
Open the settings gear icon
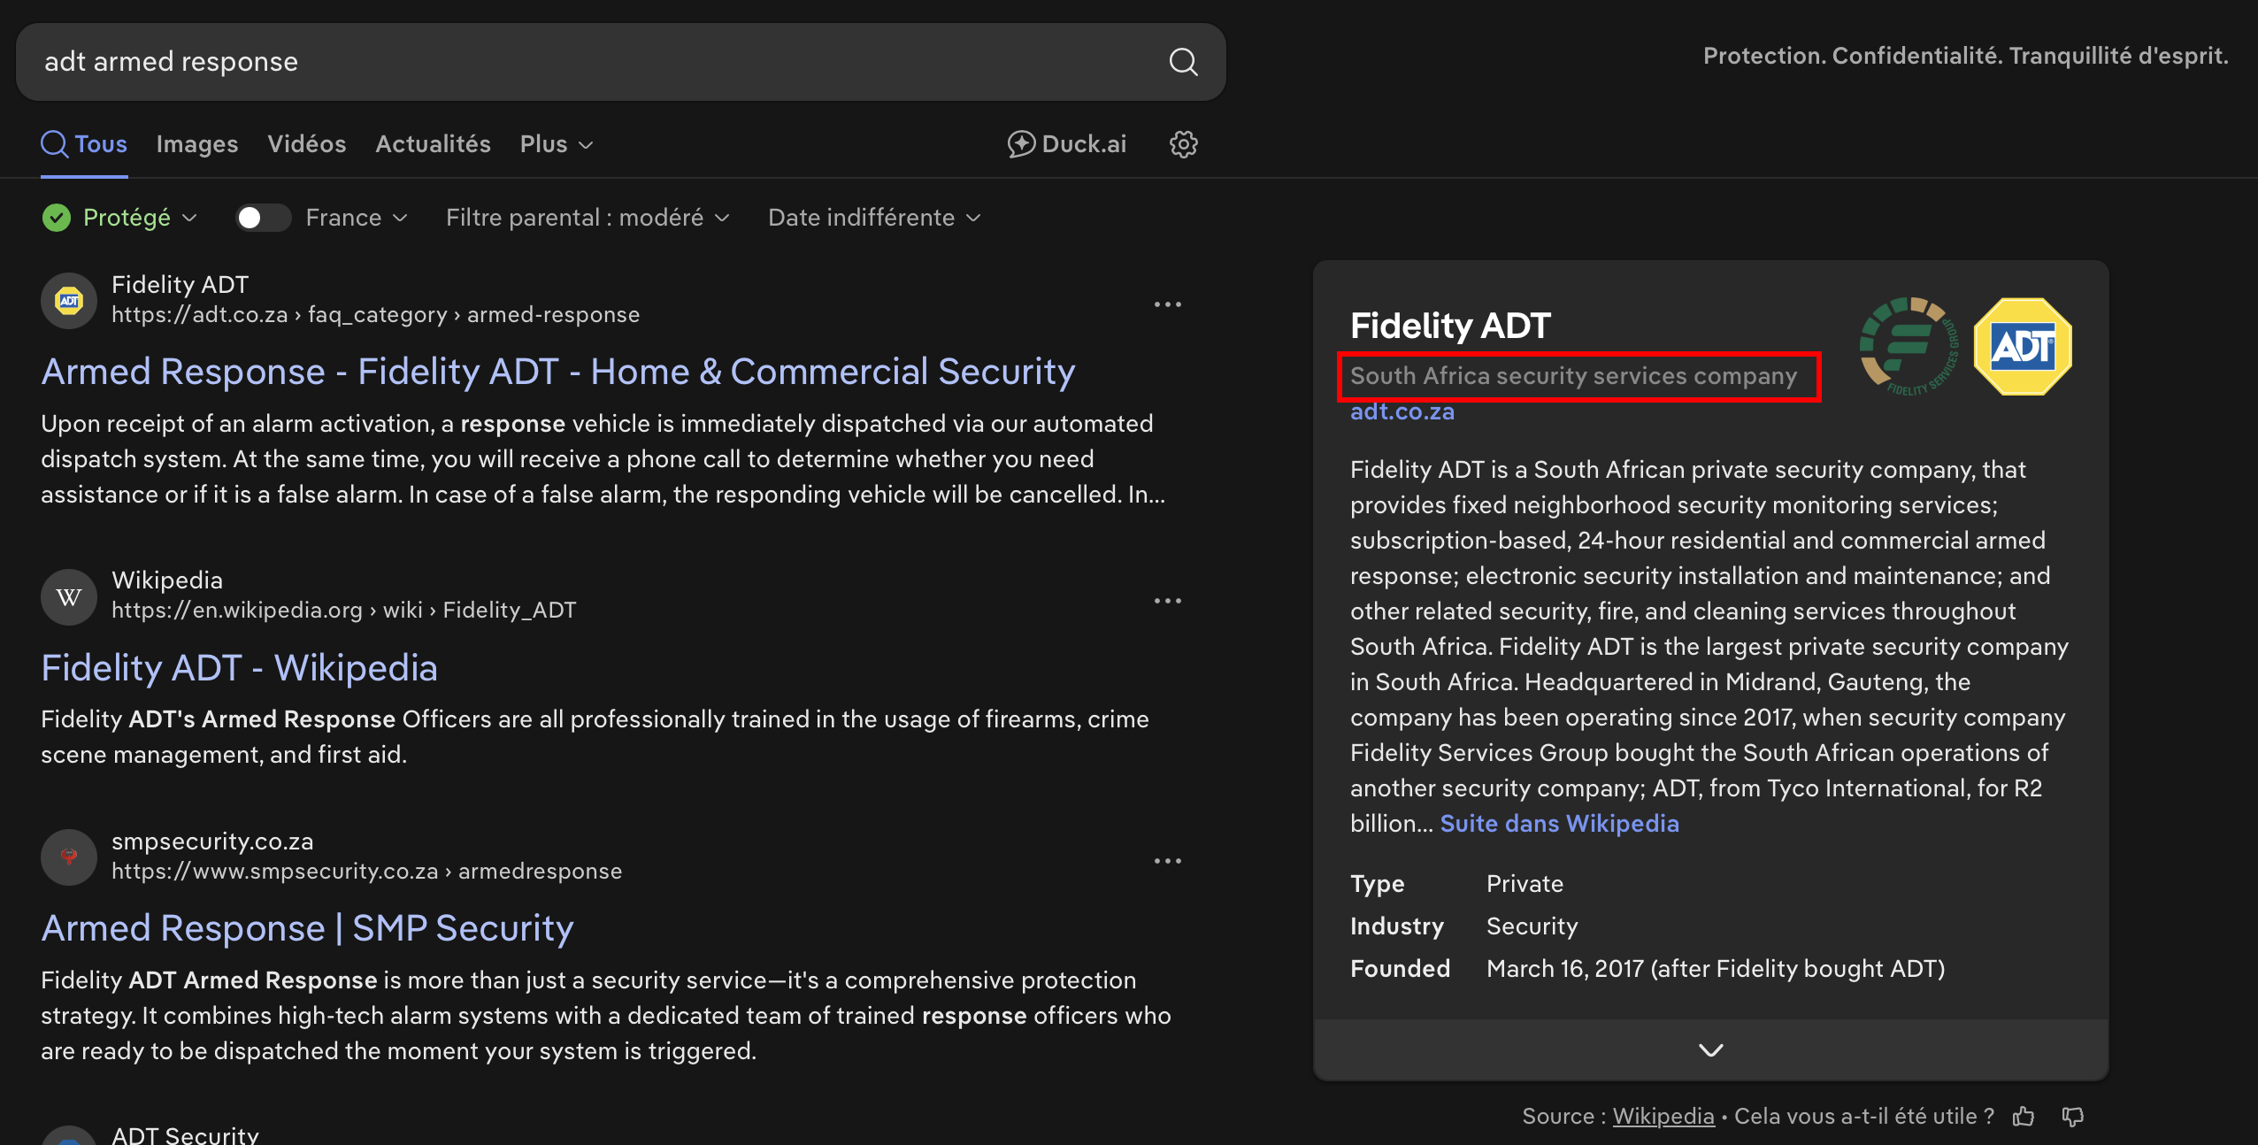click(1184, 144)
